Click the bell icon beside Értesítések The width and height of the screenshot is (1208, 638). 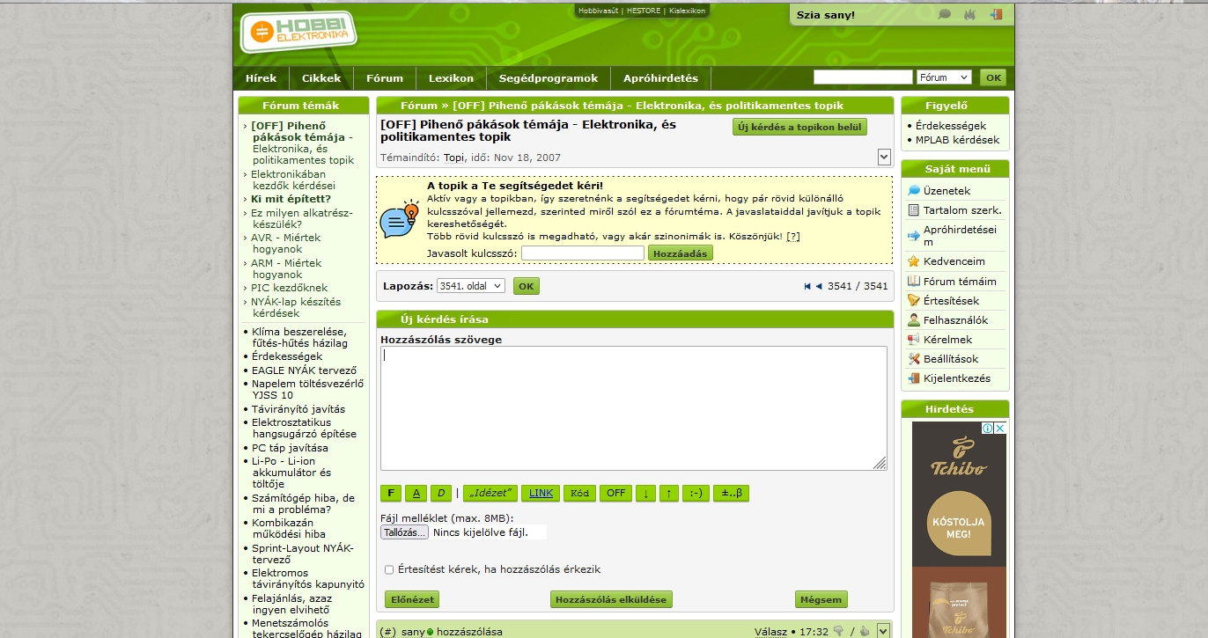coord(914,301)
